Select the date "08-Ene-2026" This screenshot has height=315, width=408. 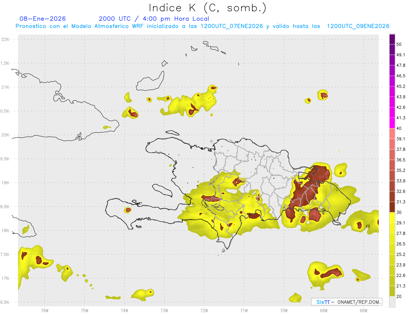(43, 19)
